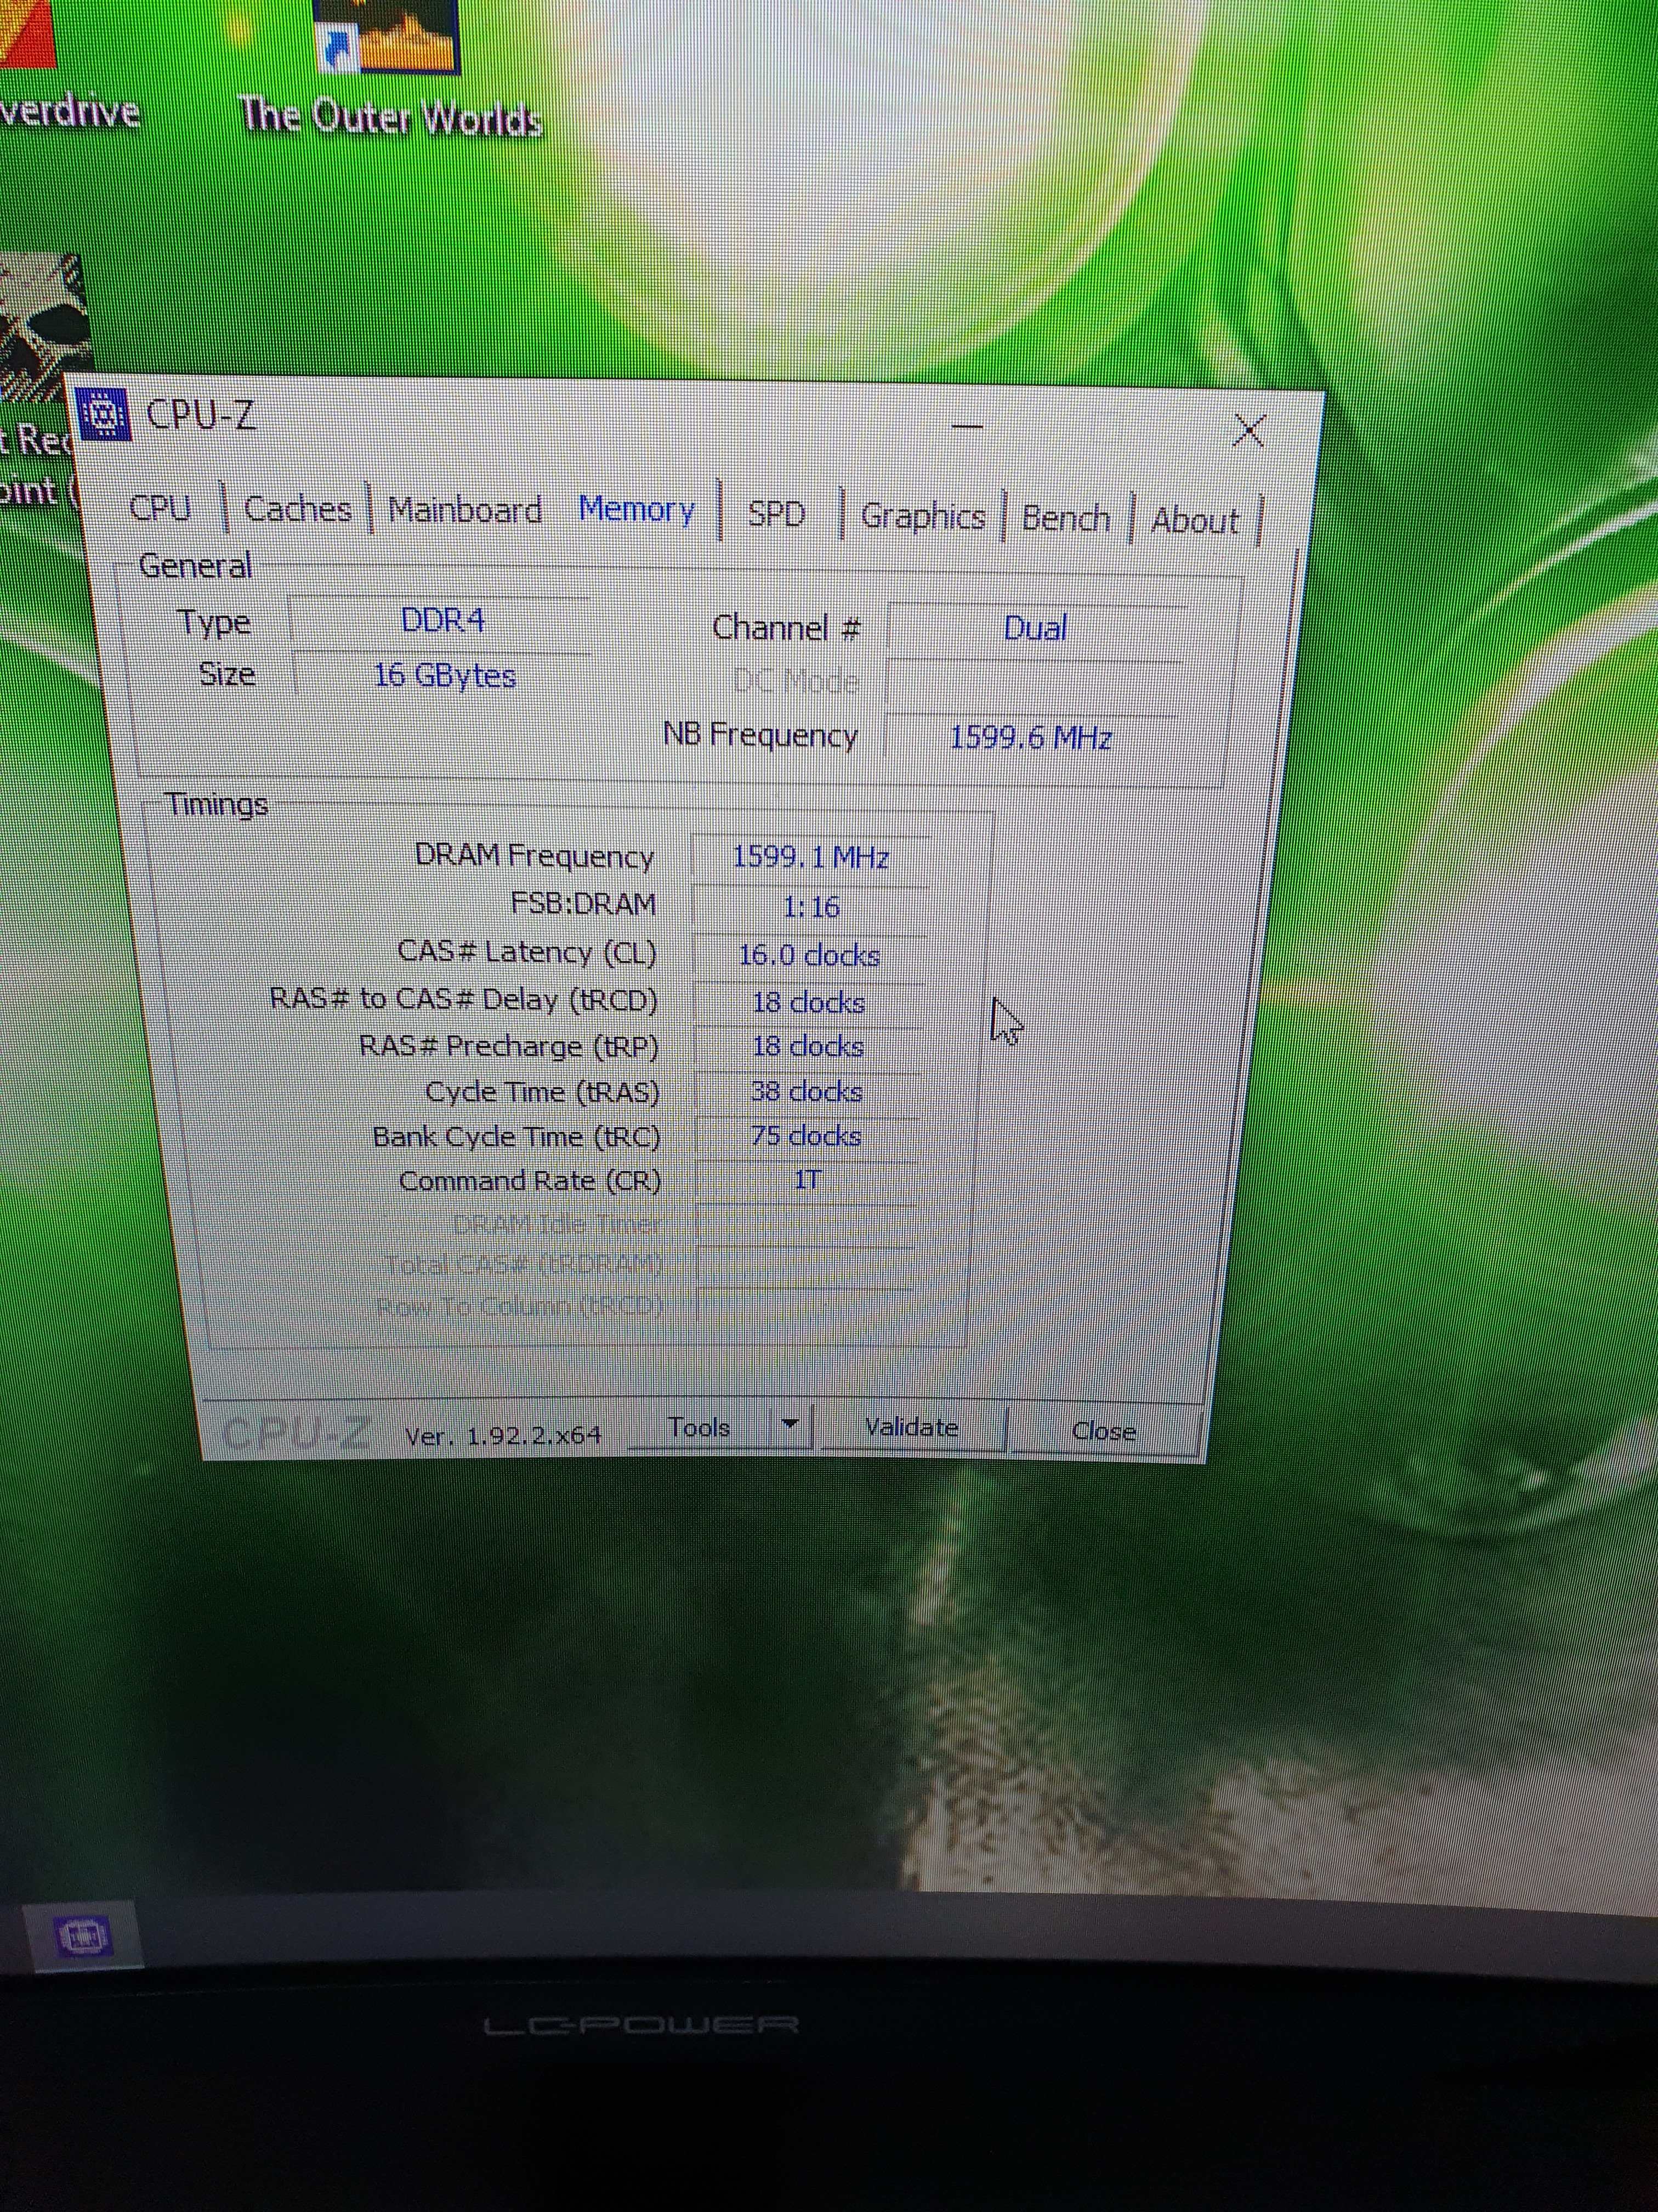Open the About tab
The image size is (1658, 2212).
(x=1194, y=520)
